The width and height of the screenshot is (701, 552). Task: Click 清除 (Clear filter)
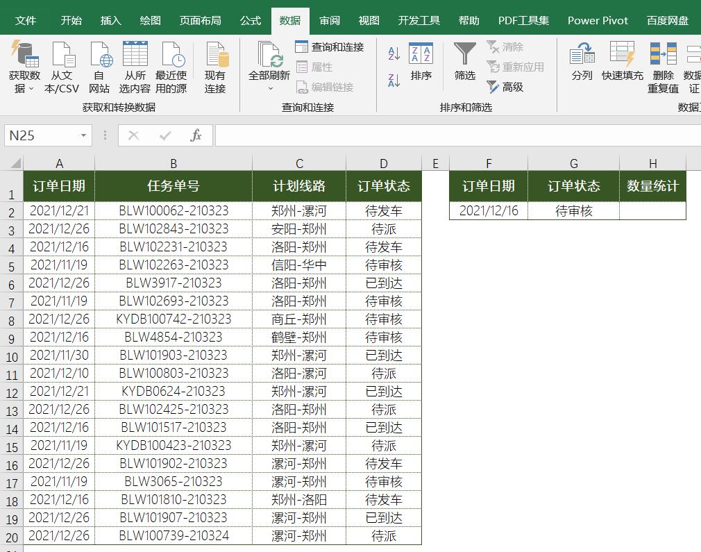(505, 47)
